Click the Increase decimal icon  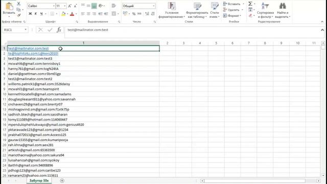coord(147,14)
